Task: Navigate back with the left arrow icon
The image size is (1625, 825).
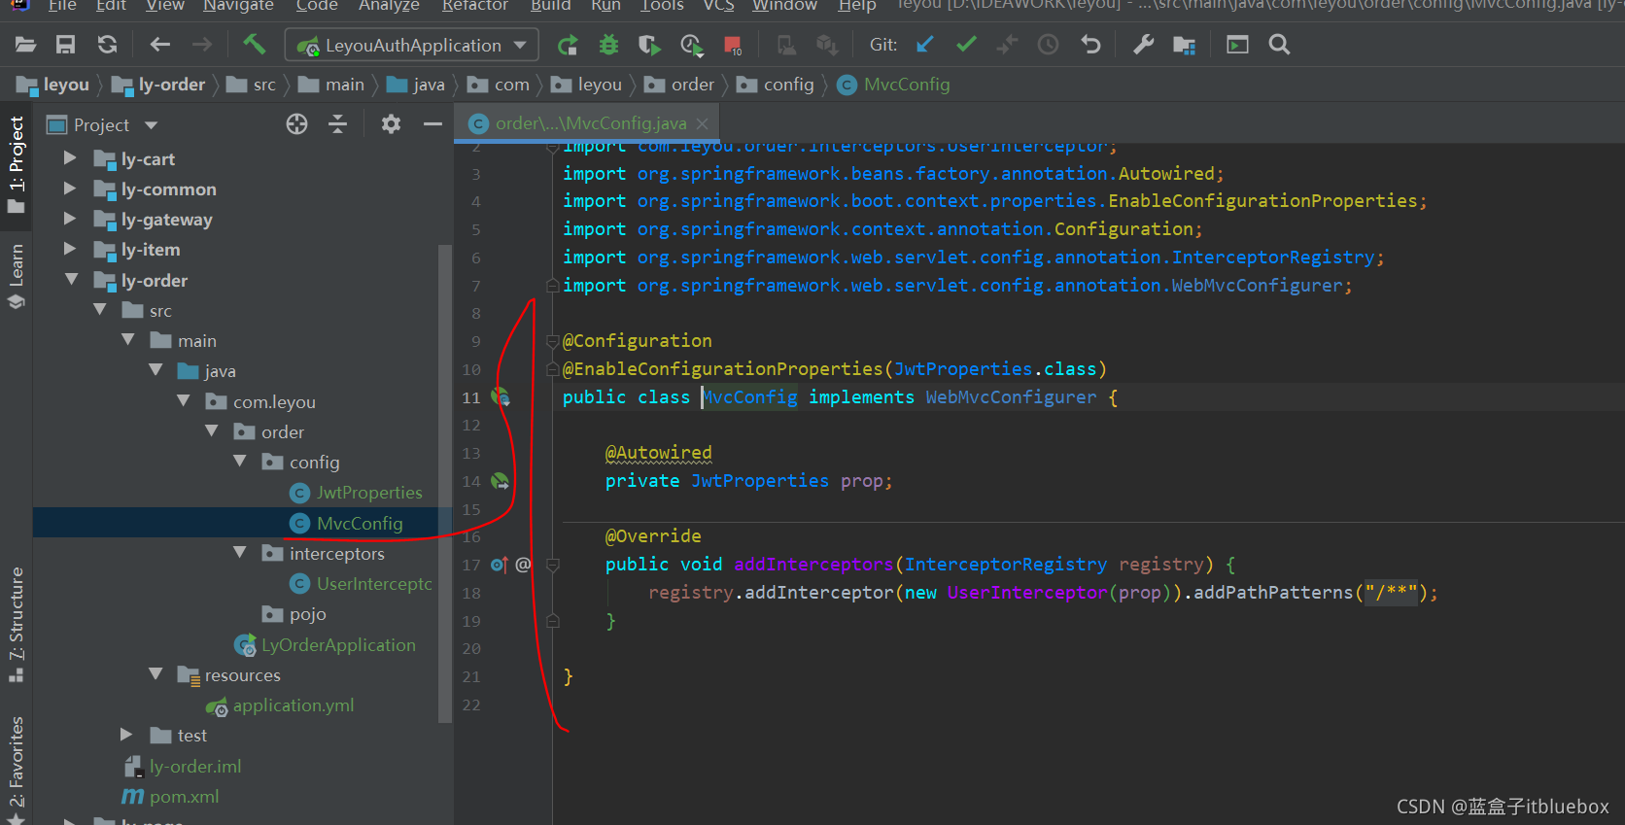Action: (160, 45)
